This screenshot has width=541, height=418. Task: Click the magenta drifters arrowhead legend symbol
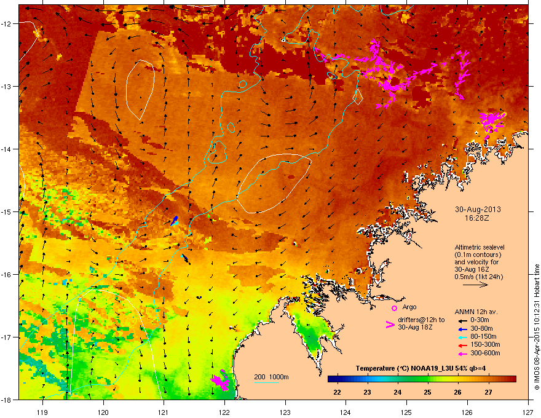tap(390, 324)
